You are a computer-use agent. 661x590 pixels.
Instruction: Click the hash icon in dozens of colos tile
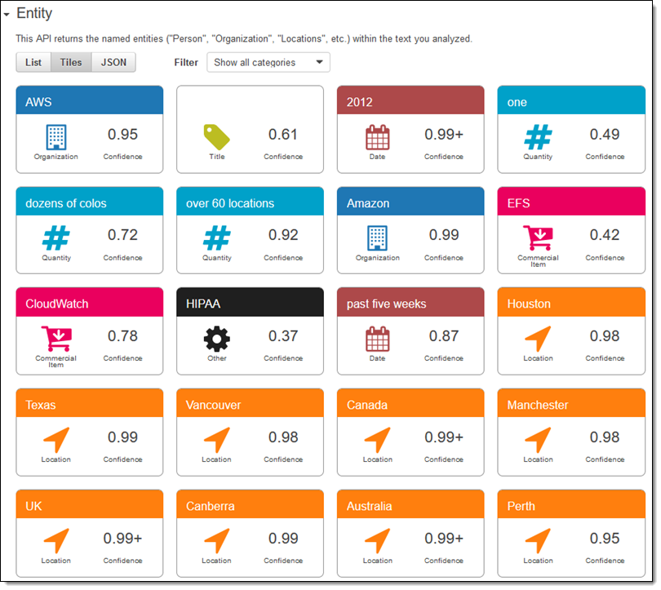56,238
